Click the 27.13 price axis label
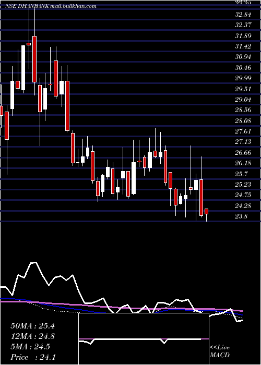This screenshot has height=365, width=261. click(x=243, y=142)
